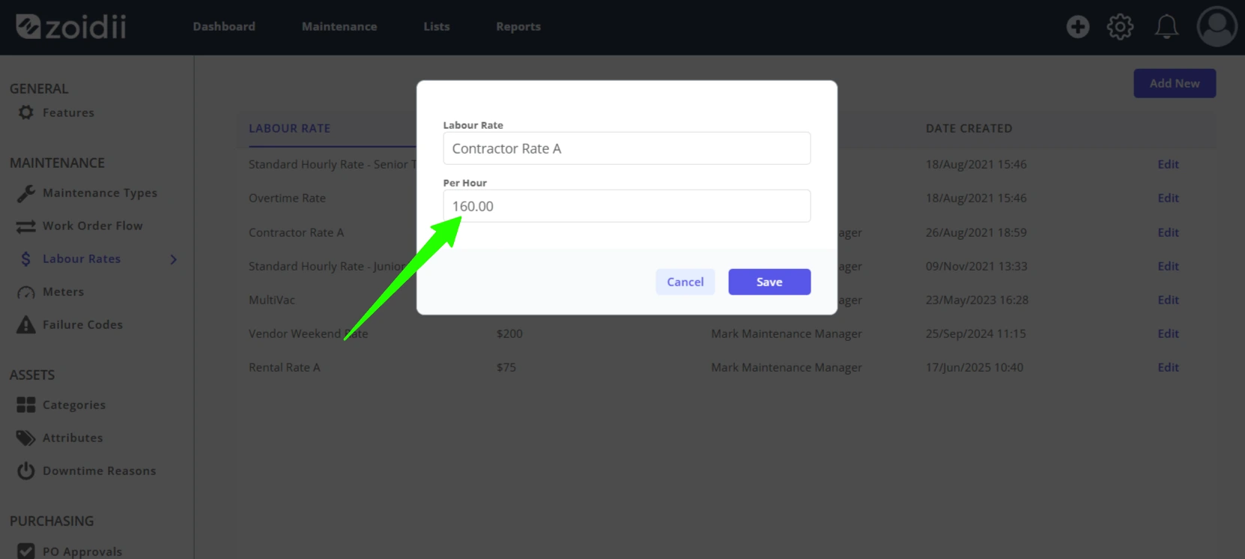Open the settings gear icon
The width and height of the screenshot is (1245, 559).
pos(1121,27)
